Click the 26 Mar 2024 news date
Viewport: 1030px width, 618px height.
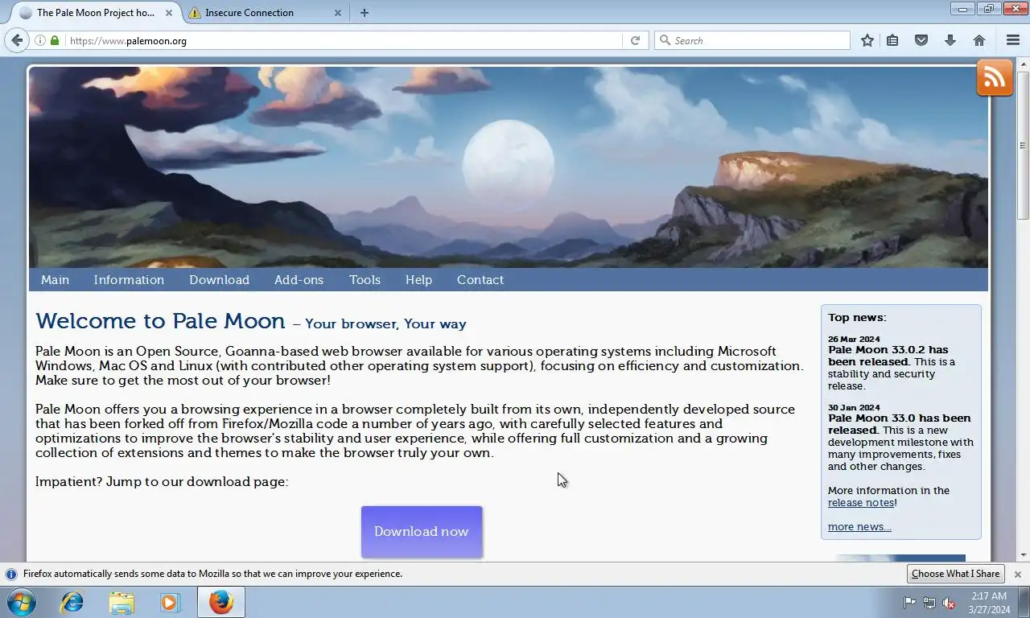(854, 340)
